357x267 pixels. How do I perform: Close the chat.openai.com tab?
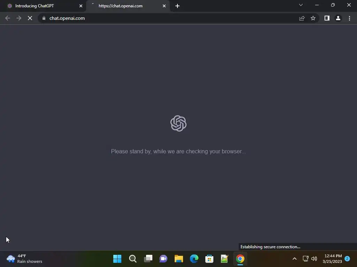[x=164, y=6]
